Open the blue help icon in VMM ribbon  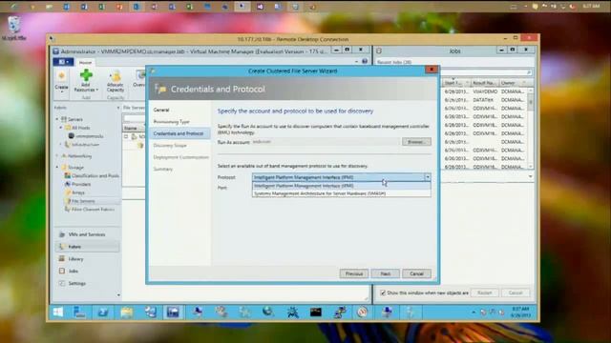point(365,61)
